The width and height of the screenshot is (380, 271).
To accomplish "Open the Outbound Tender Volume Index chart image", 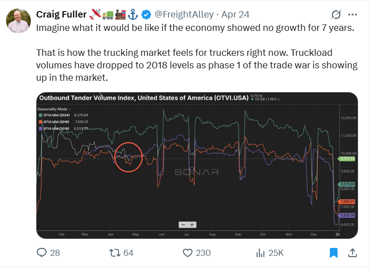I will [x=197, y=165].
